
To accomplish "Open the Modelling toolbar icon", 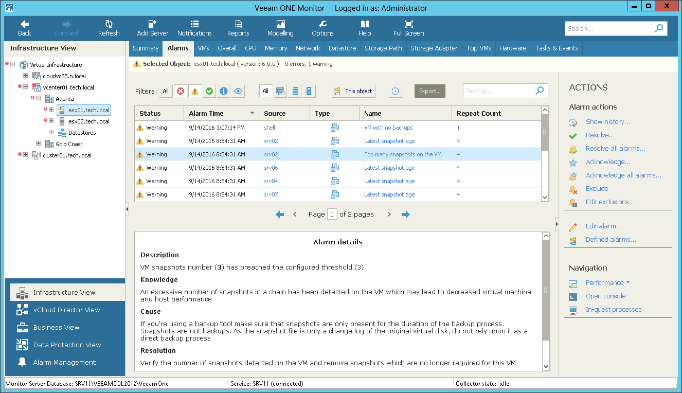I will [x=280, y=24].
